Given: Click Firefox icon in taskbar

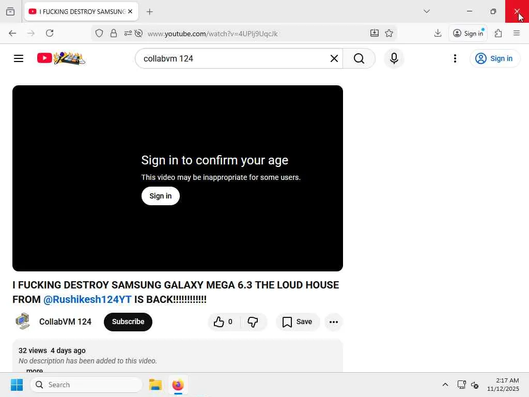Looking at the screenshot, I should pos(178,385).
